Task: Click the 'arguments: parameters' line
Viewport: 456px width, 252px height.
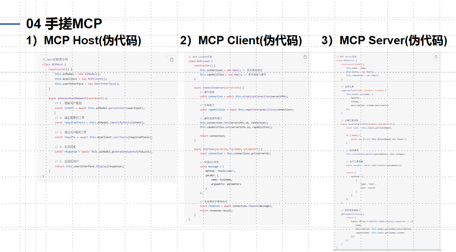Action: point(226,184)
